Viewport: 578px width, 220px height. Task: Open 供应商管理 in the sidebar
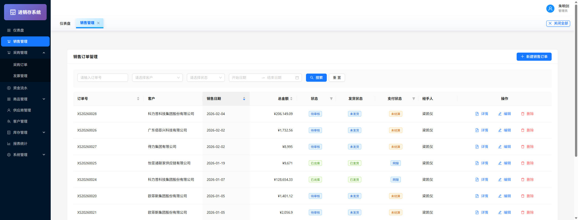coord(25,110)
